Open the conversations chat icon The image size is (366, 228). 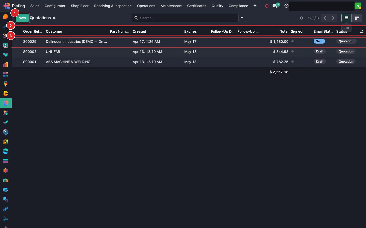(x=275, y=6)
